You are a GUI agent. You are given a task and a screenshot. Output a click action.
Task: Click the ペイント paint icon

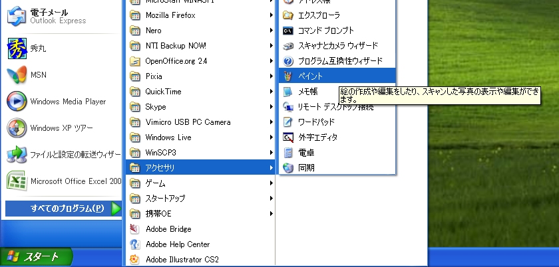pyautogui.click(x=288, y=76)
